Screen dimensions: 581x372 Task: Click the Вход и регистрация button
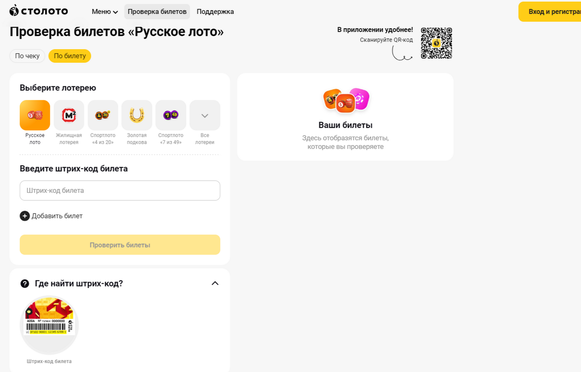pos(552,12)
